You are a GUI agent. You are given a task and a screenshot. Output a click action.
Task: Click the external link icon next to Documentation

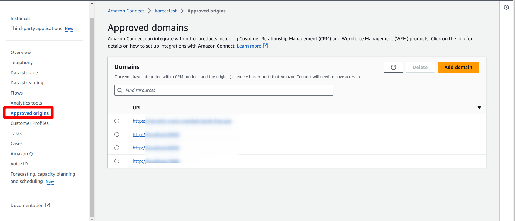(x=48, y=205)
